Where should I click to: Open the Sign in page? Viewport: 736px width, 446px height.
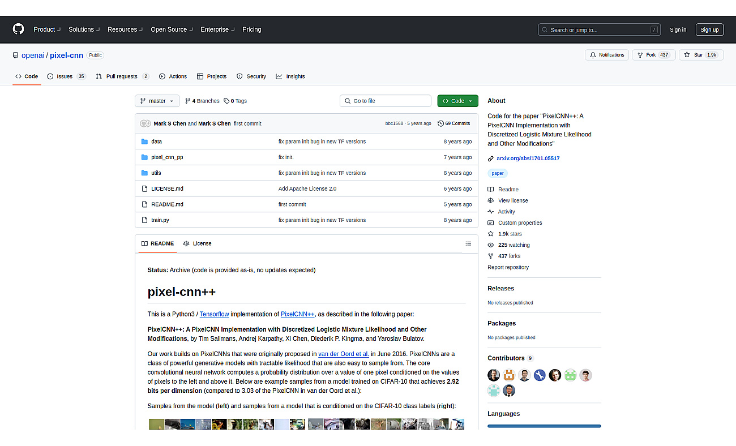[x=678, y=29]
